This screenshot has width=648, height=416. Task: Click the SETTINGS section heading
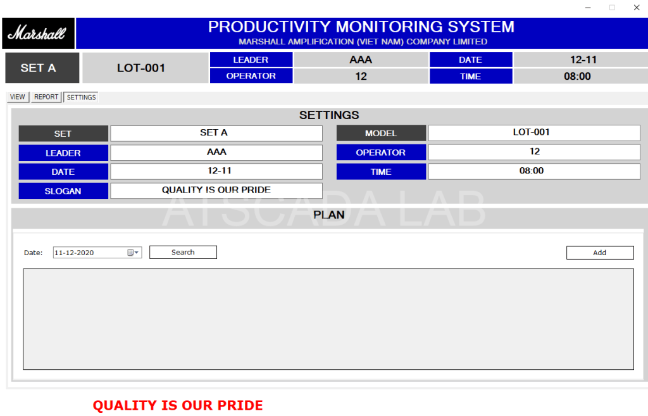click(x=329, y=115)
